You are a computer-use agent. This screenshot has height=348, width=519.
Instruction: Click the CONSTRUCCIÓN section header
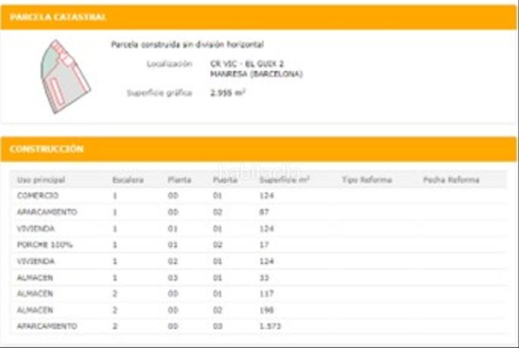(x=259, y=149)
